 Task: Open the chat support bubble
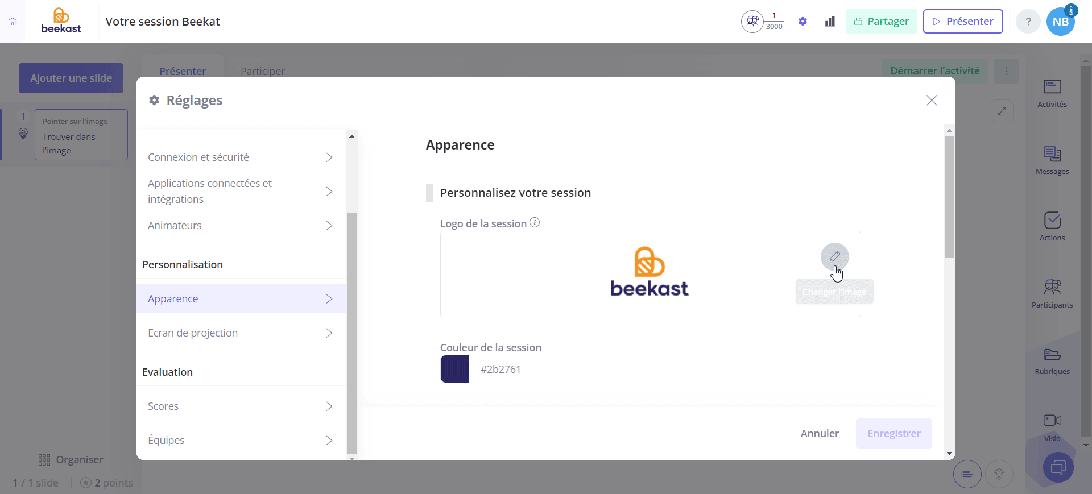point(1058,467)
